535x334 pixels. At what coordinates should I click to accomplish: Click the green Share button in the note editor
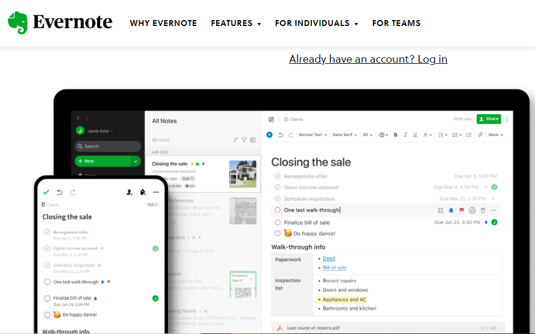pos(489,119)
